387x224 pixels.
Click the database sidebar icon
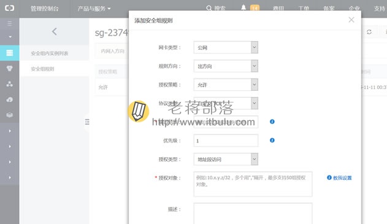[10, 68]
